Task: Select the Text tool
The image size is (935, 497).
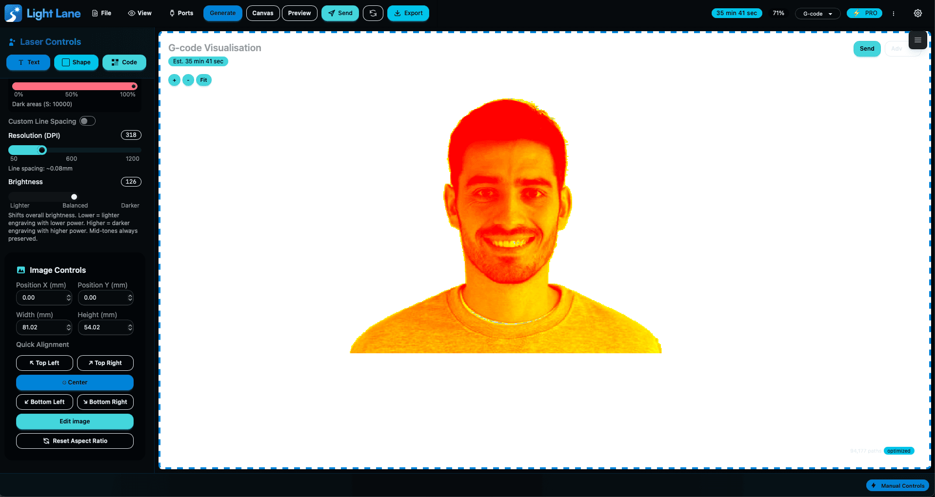Action: pos(28,62)
